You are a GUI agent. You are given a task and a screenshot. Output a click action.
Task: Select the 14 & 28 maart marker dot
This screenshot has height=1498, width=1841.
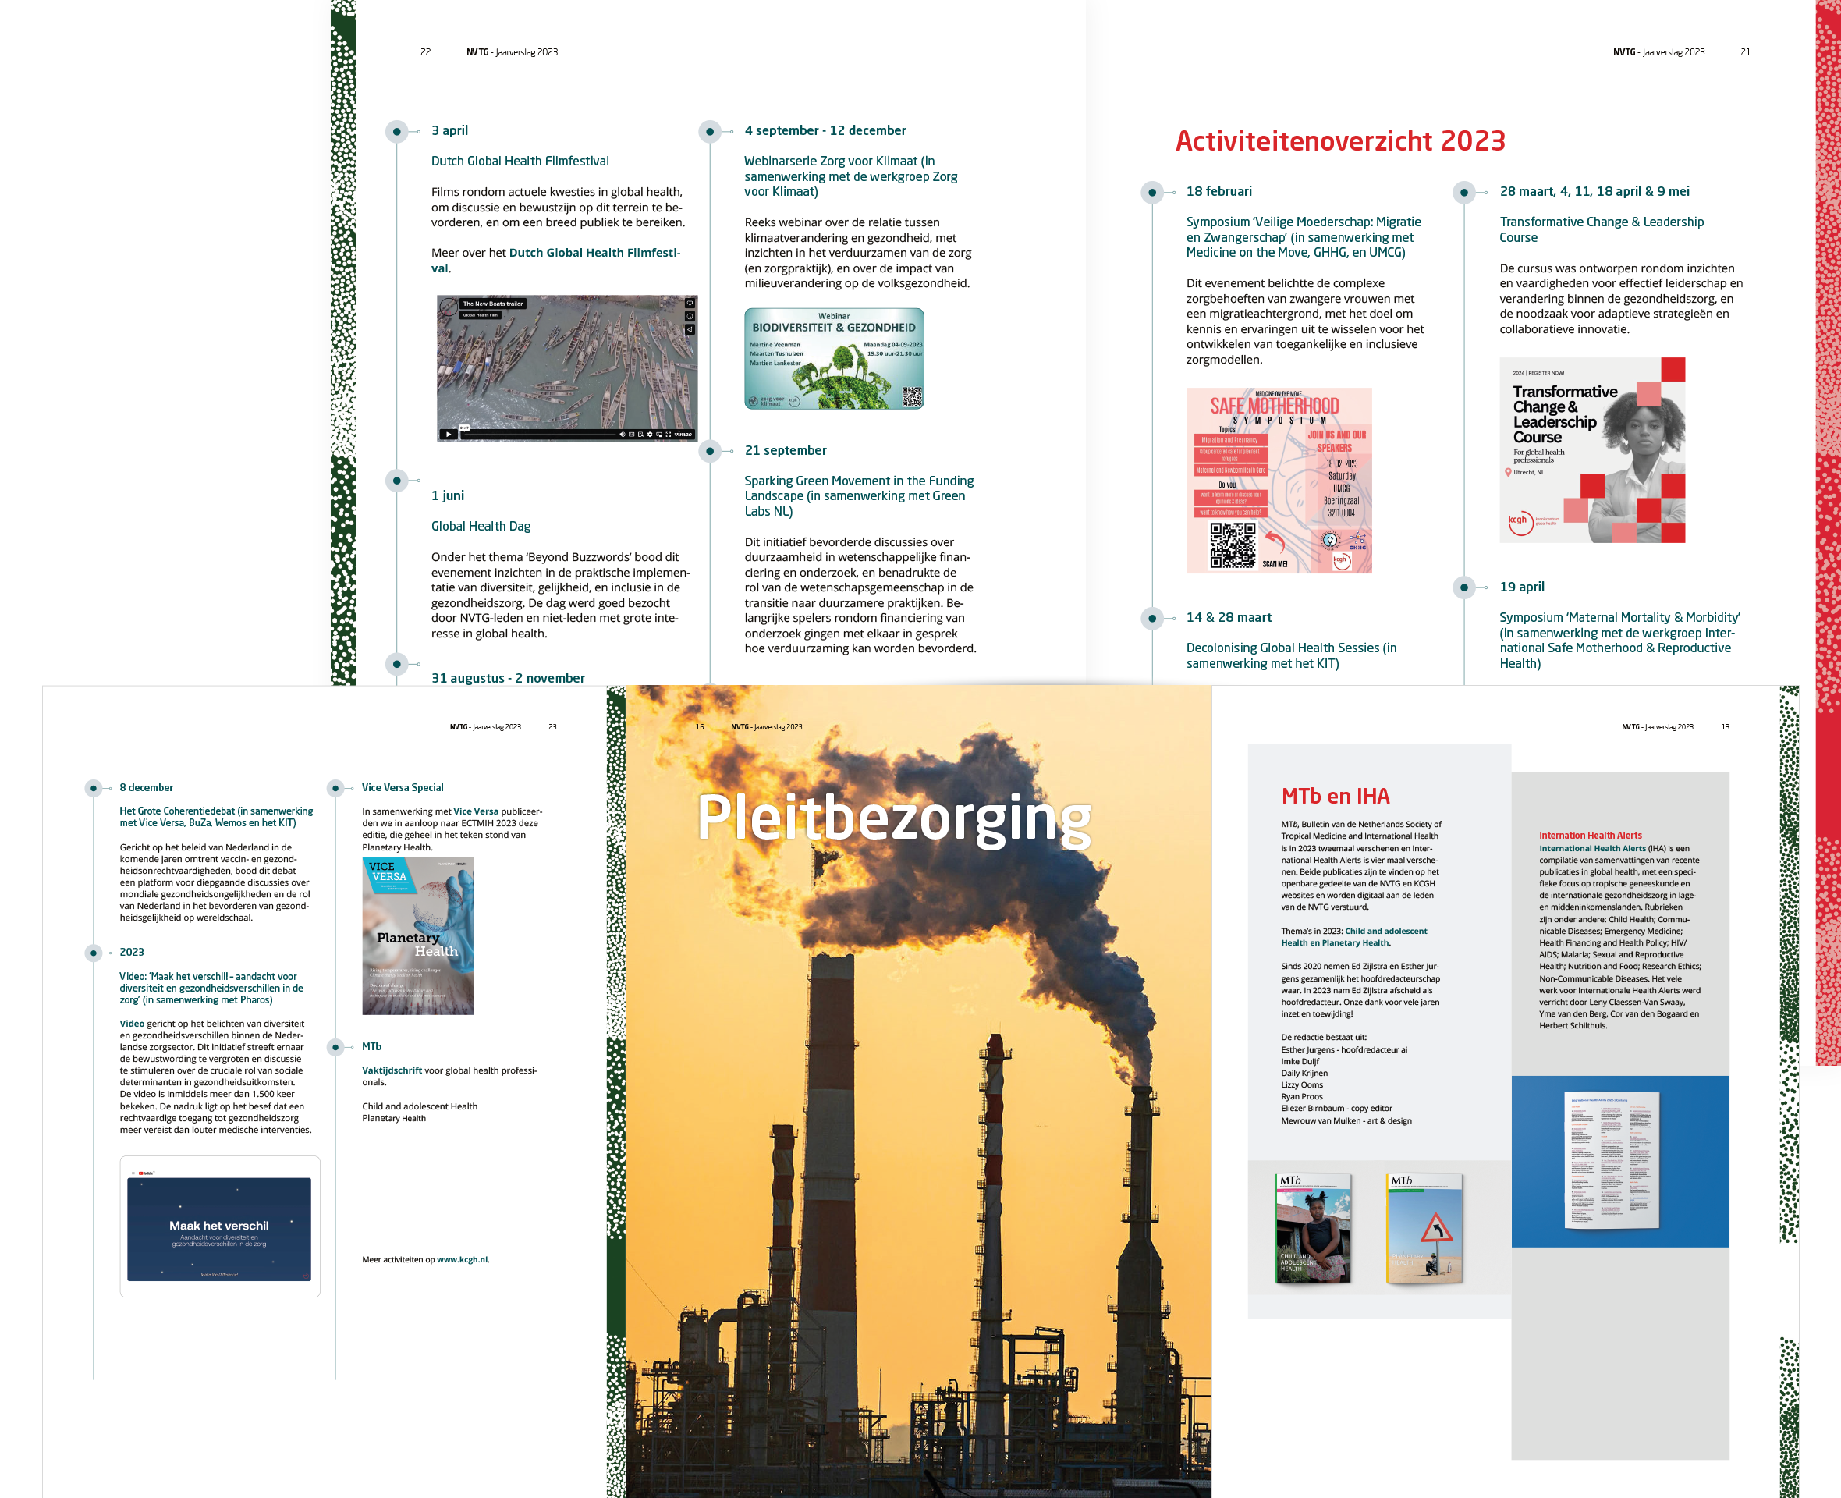pyautogui.click(x=1152, y=618)
